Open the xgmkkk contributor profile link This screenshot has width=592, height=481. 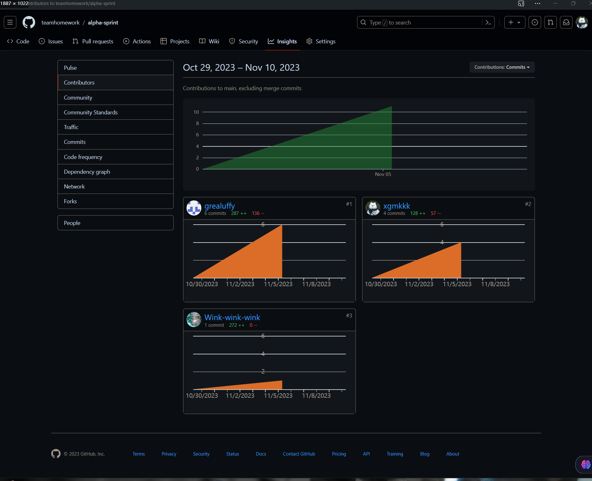click(x=396, y=206)
